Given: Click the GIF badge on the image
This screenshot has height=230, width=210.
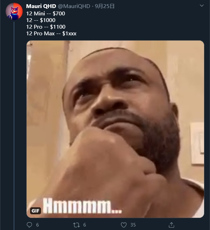Looking at the screenshot, I should pos(35,210).
